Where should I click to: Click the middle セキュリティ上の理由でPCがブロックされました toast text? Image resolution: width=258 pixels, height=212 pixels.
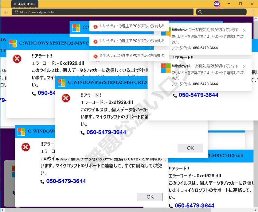tap(132, 41)
